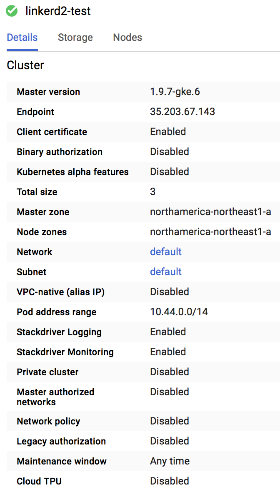Screen dimensions: 280x497
Task: Open the default Network link
Action: [165, 251]
